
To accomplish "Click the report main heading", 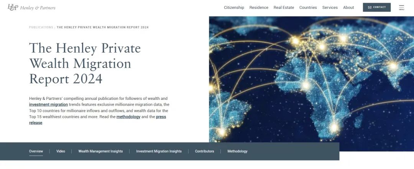I will point(85,63).
